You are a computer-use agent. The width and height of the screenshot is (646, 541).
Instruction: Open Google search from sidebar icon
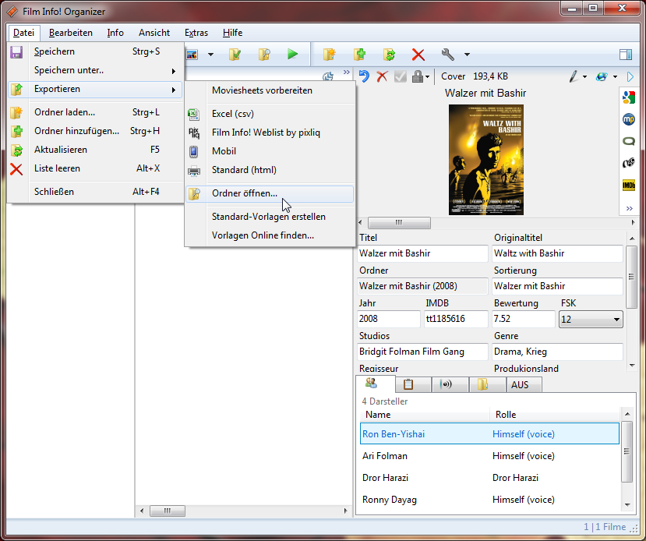629,97
